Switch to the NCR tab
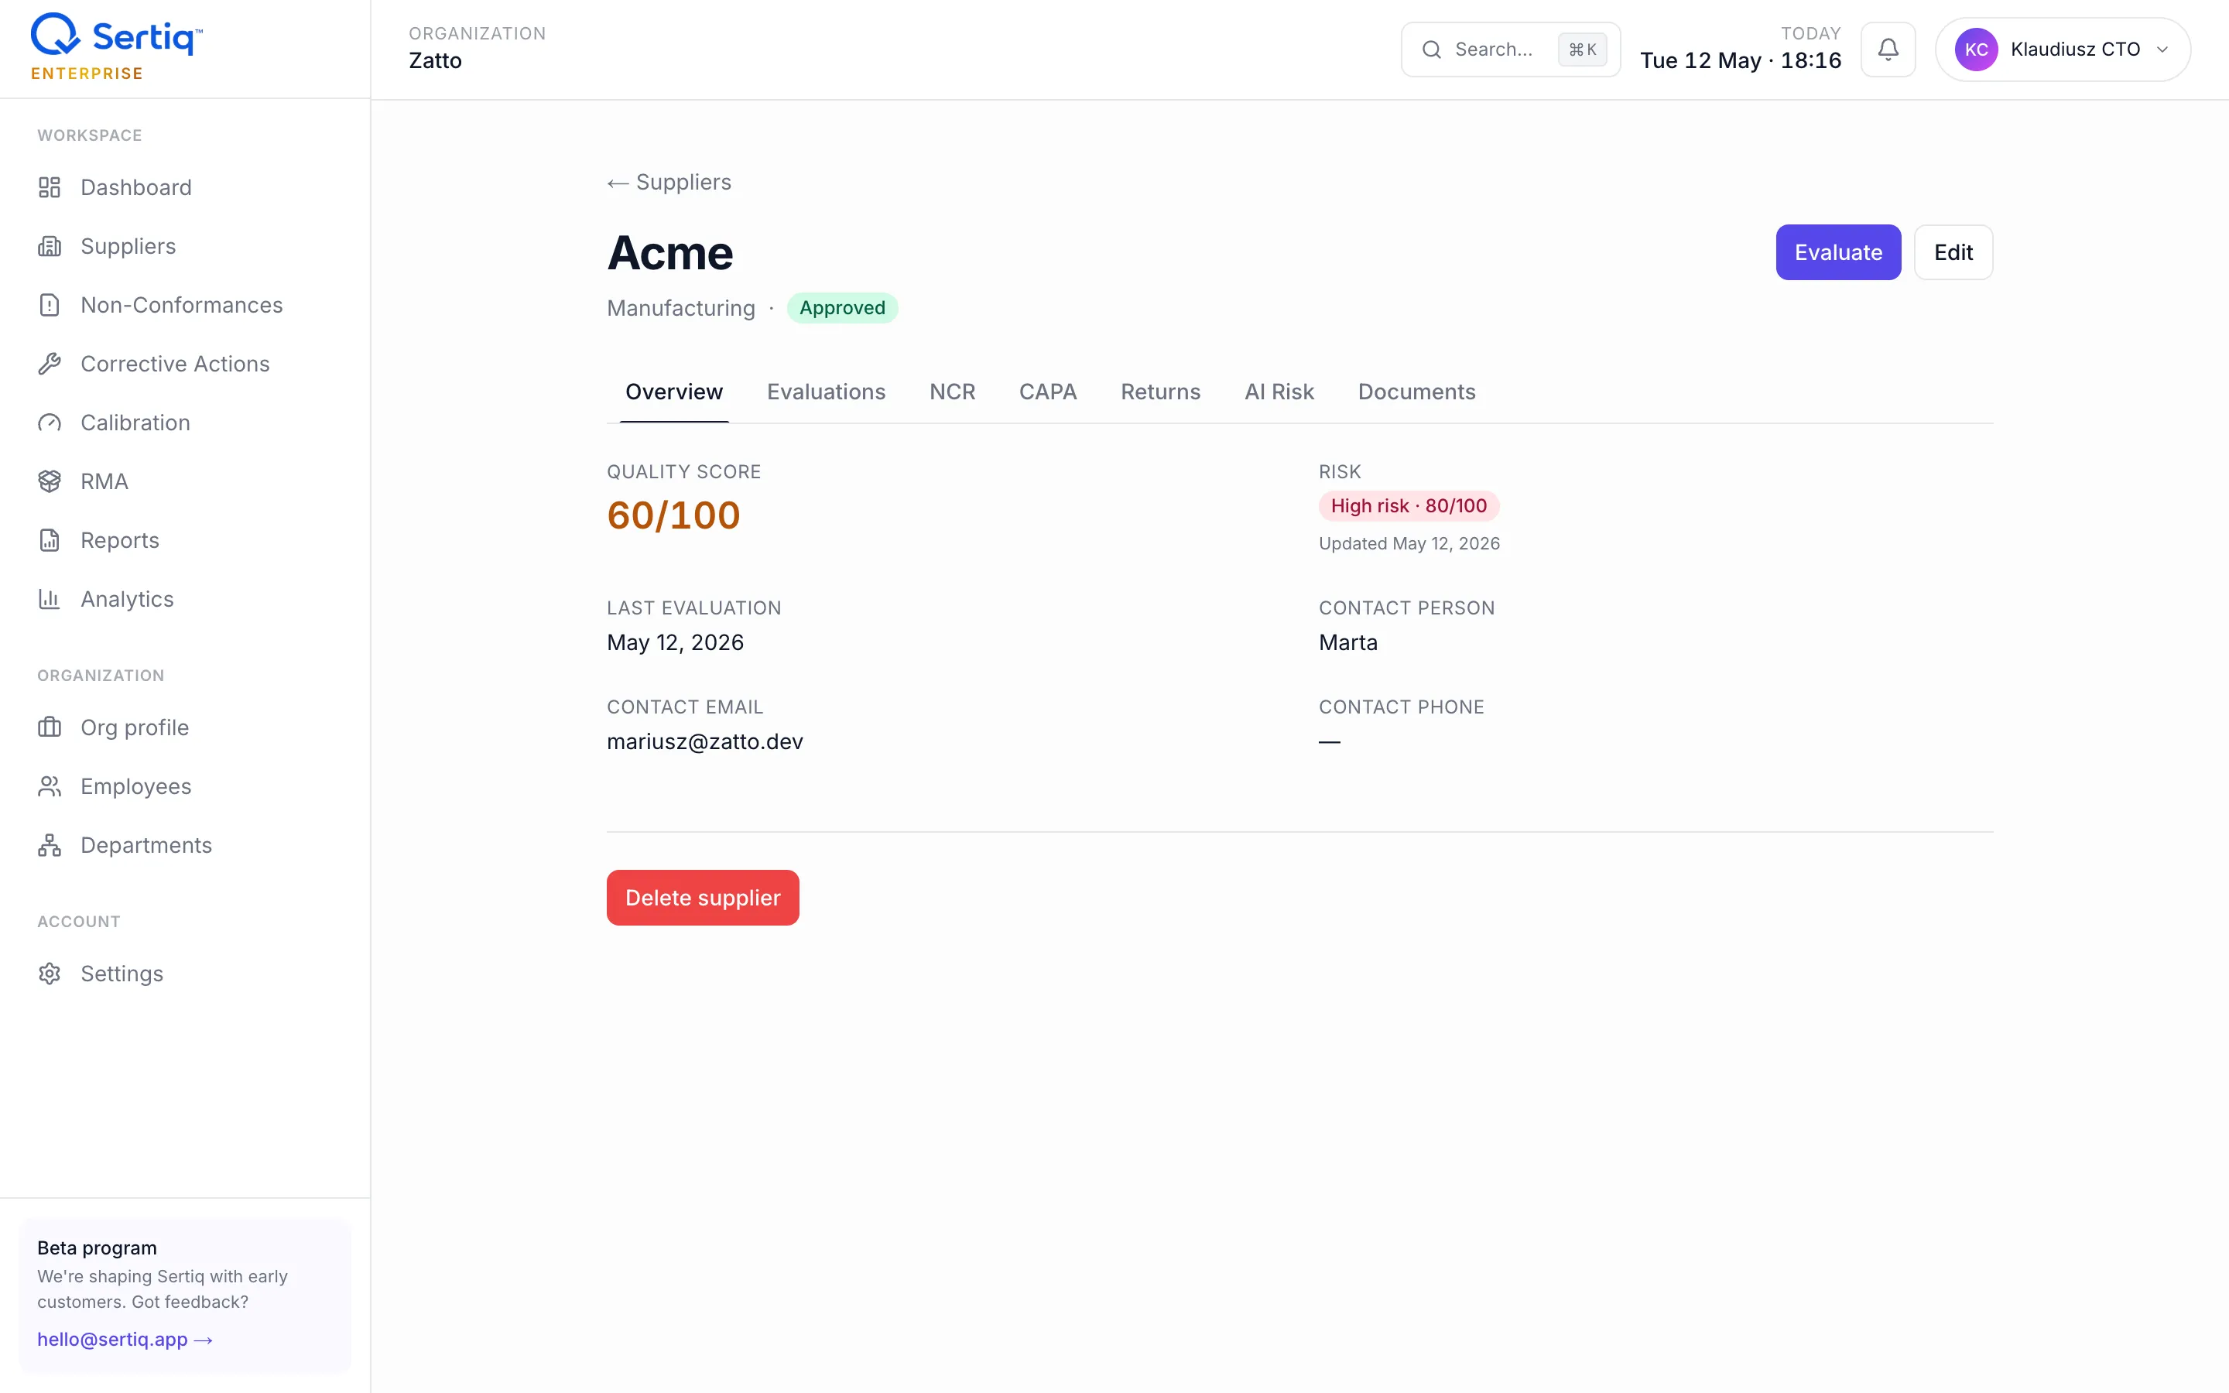Screen dimensions: 2229x1393 953,392
